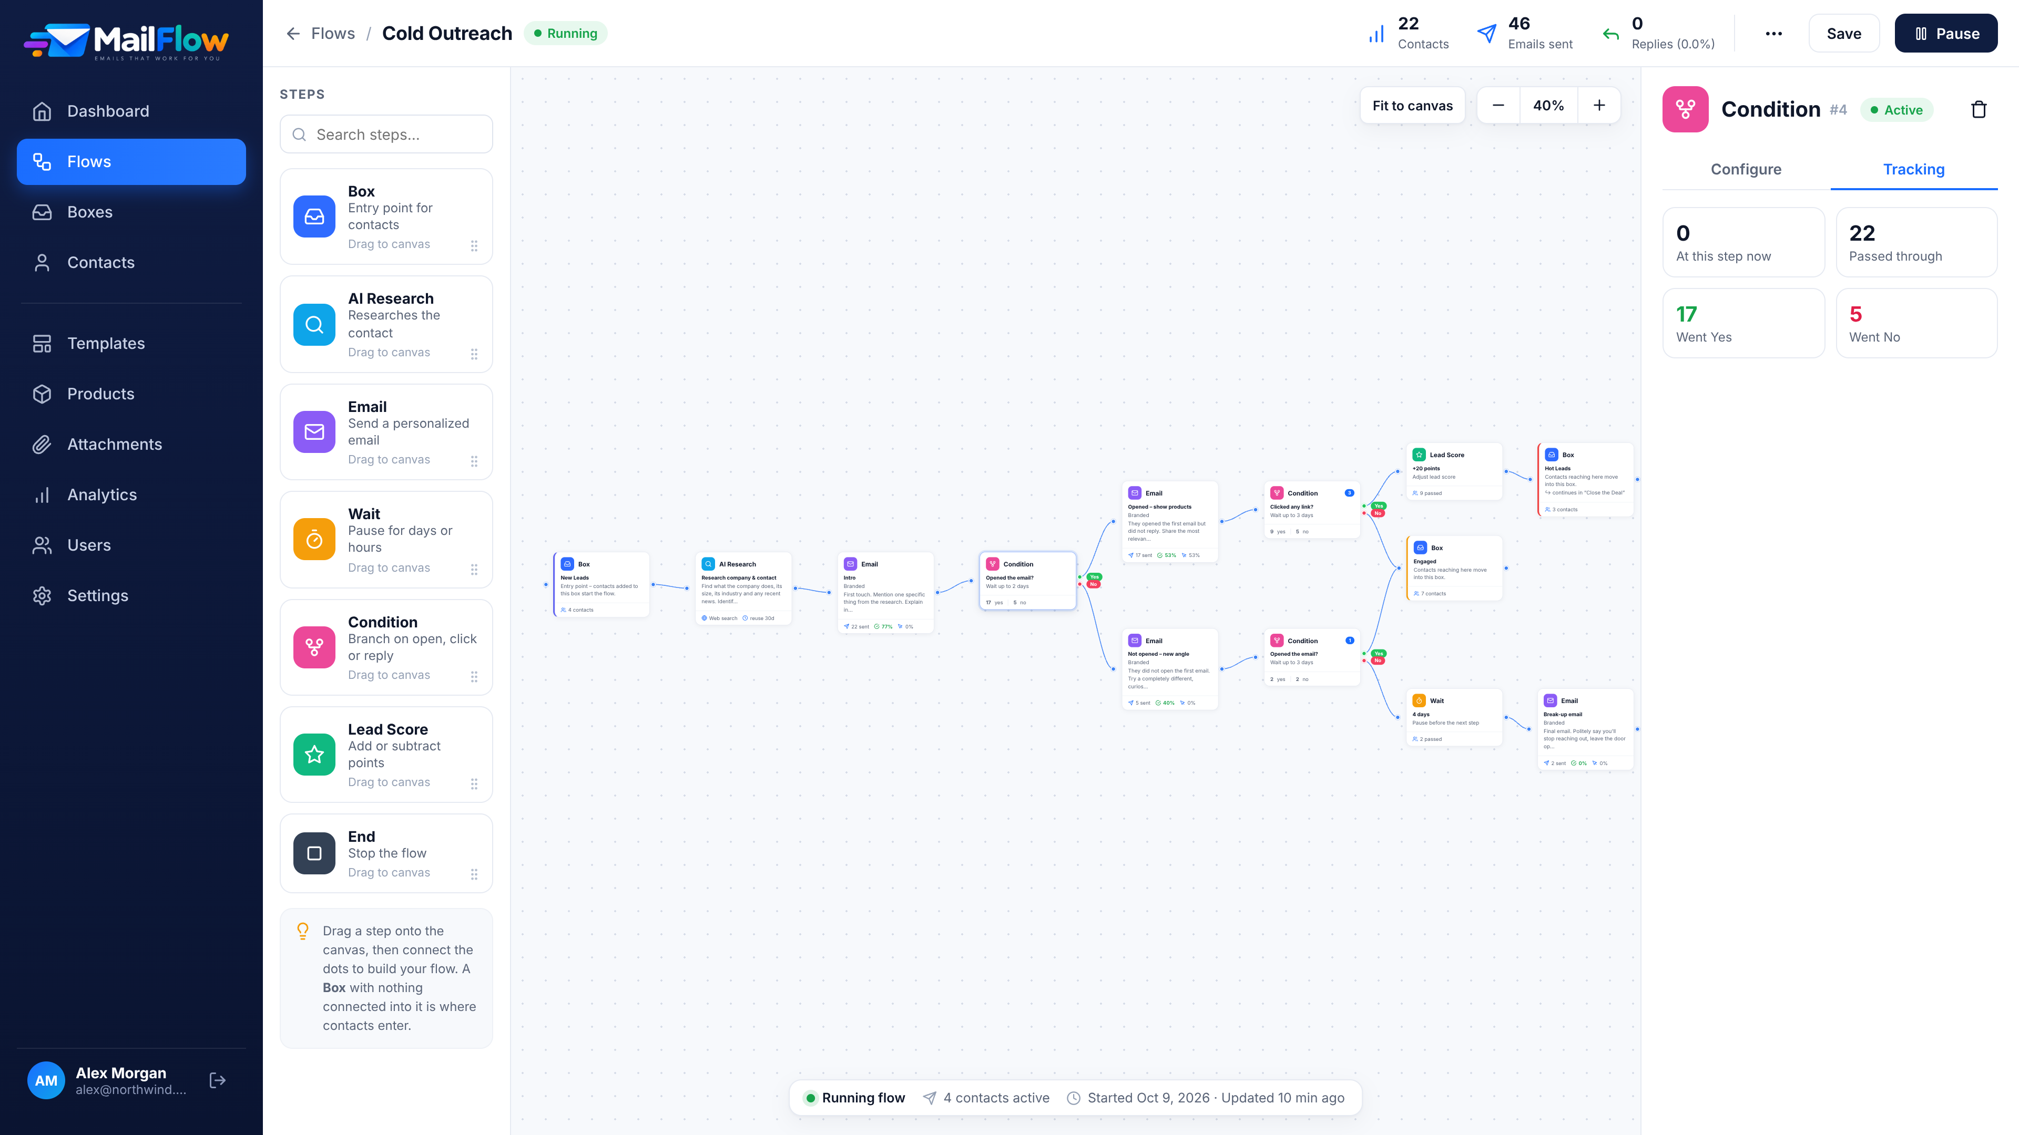
Task: Zoom out with the minus button
Action: pyautogui.click(x=1498, y=106)
